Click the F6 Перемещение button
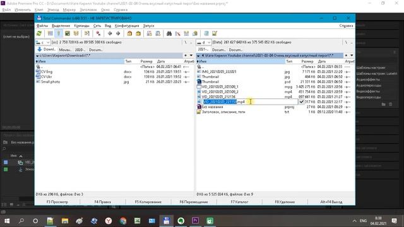The width and height of the screenshot is (404, 227). [x=194, y=202]
